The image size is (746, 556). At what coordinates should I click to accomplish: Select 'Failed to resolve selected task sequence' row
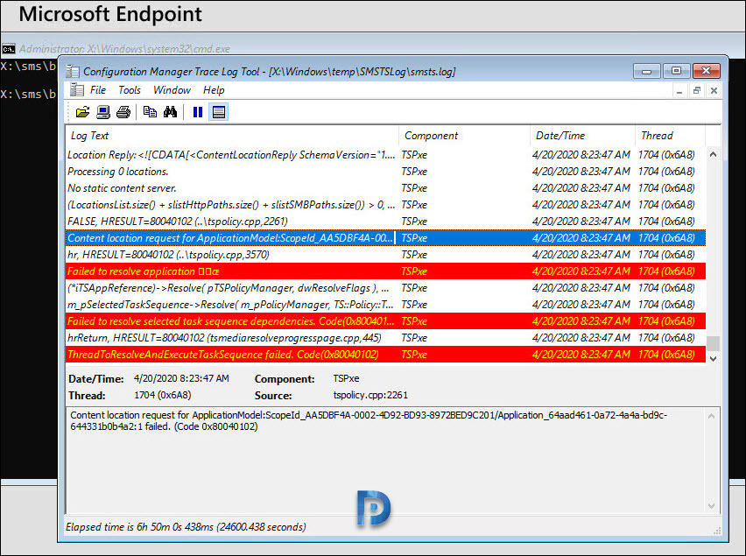point(385,321)
